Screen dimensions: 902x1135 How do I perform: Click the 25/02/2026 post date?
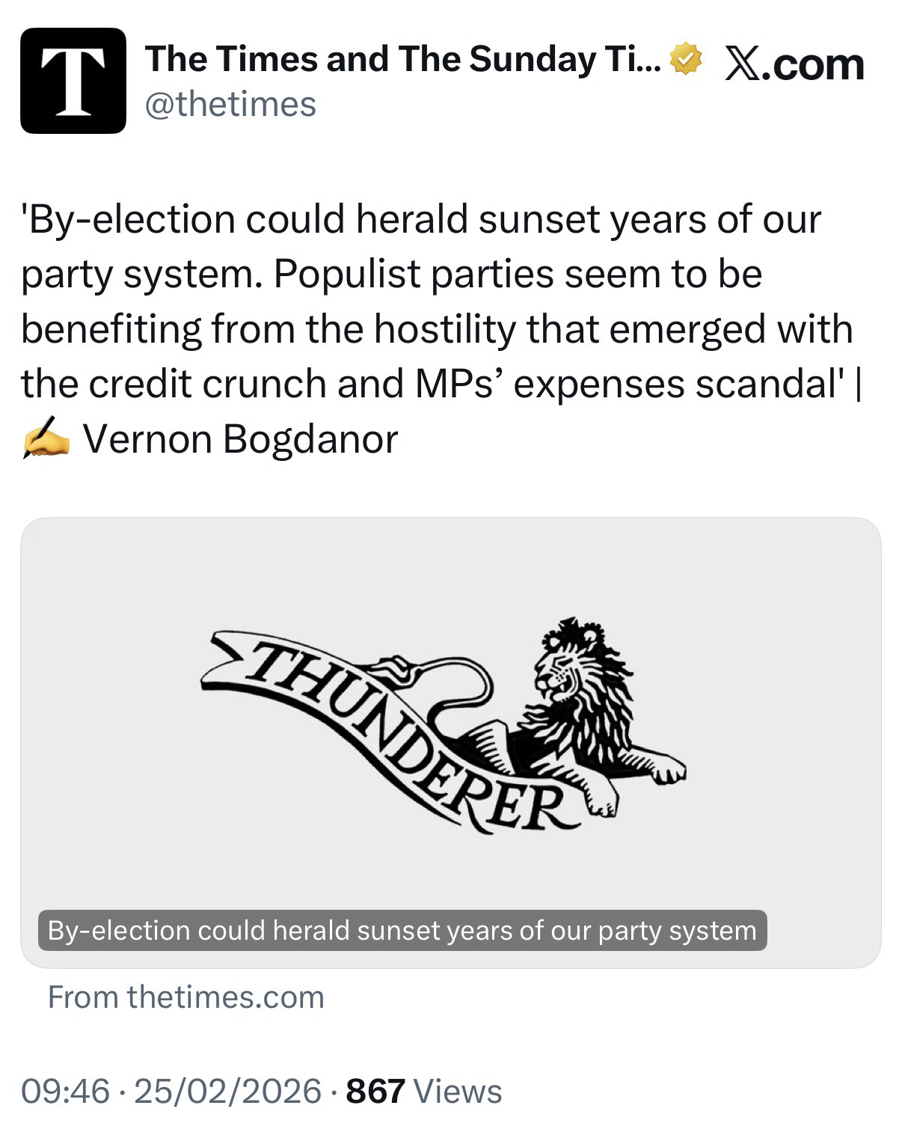227,1091
